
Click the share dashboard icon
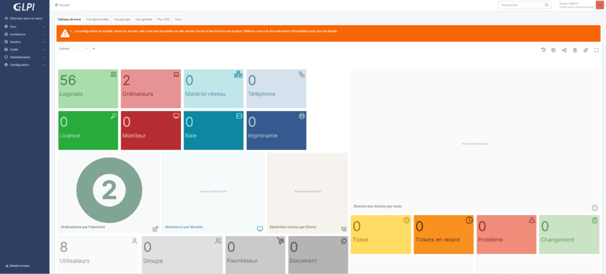pos(564,50)
